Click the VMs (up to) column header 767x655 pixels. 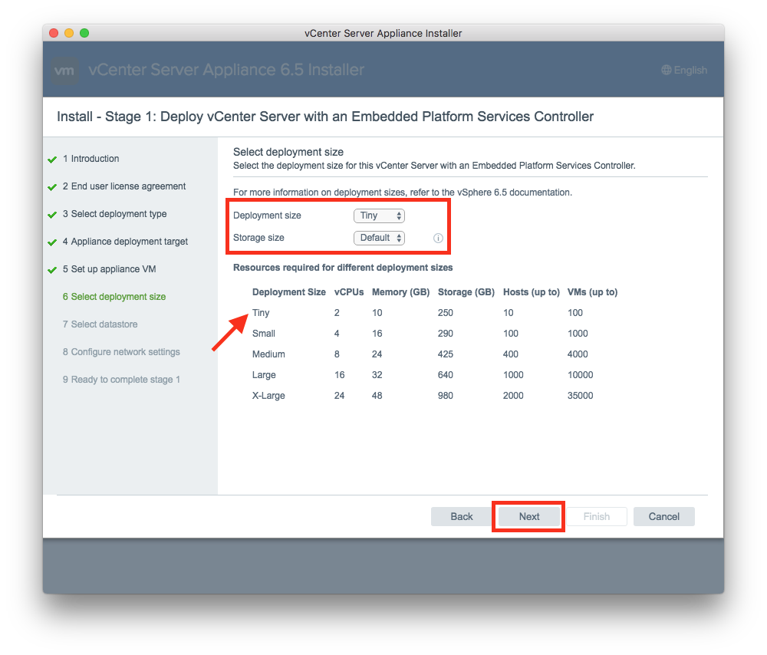coord(592,292)
